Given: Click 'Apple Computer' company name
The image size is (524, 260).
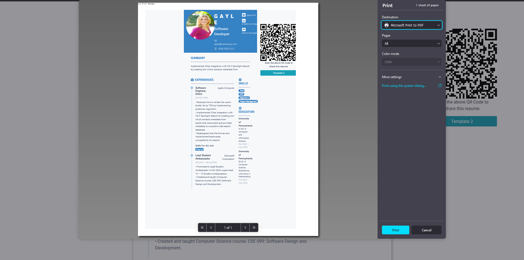Looking at the screenshot, I should [226, 88].
